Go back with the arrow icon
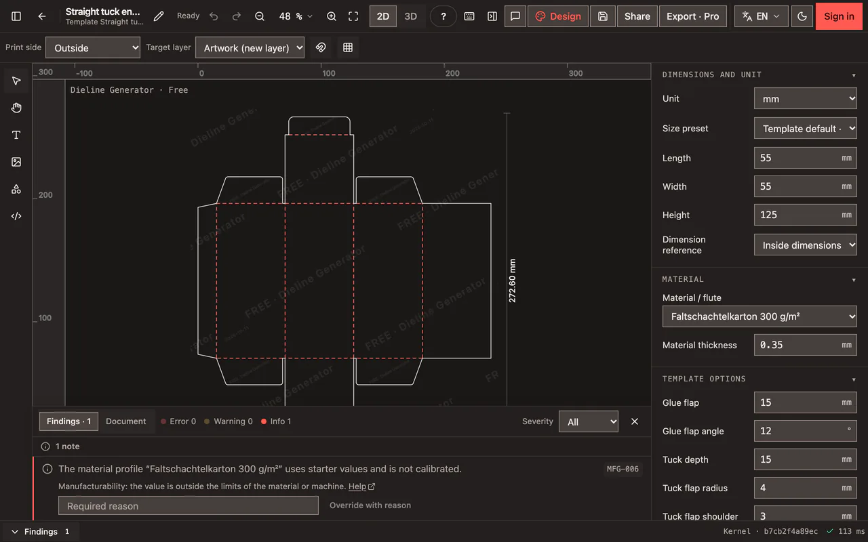The width and height of the screenshot is (868, 542). pos(42,16)
